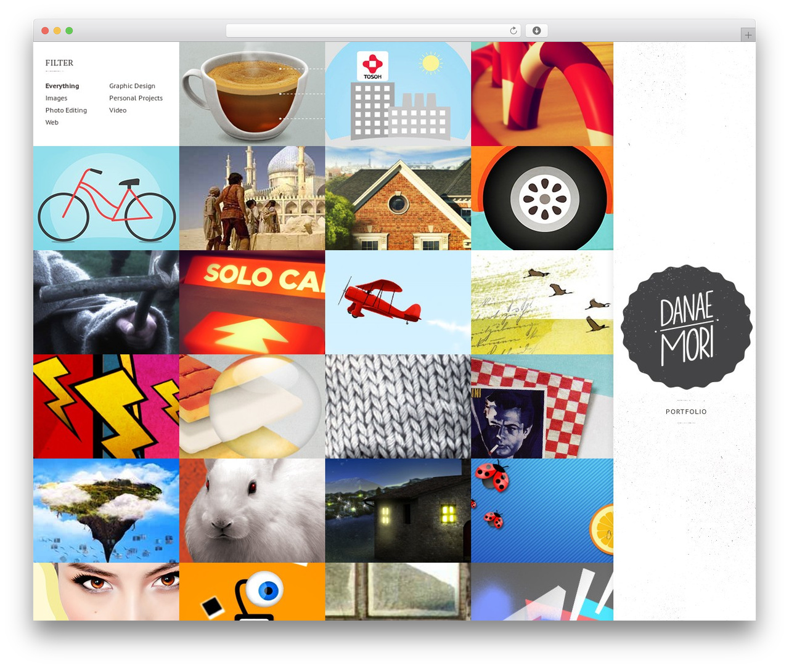Open the white rabbit thumbnail
789x668 pixels.
pyautogui.click(x=252, y=510)
